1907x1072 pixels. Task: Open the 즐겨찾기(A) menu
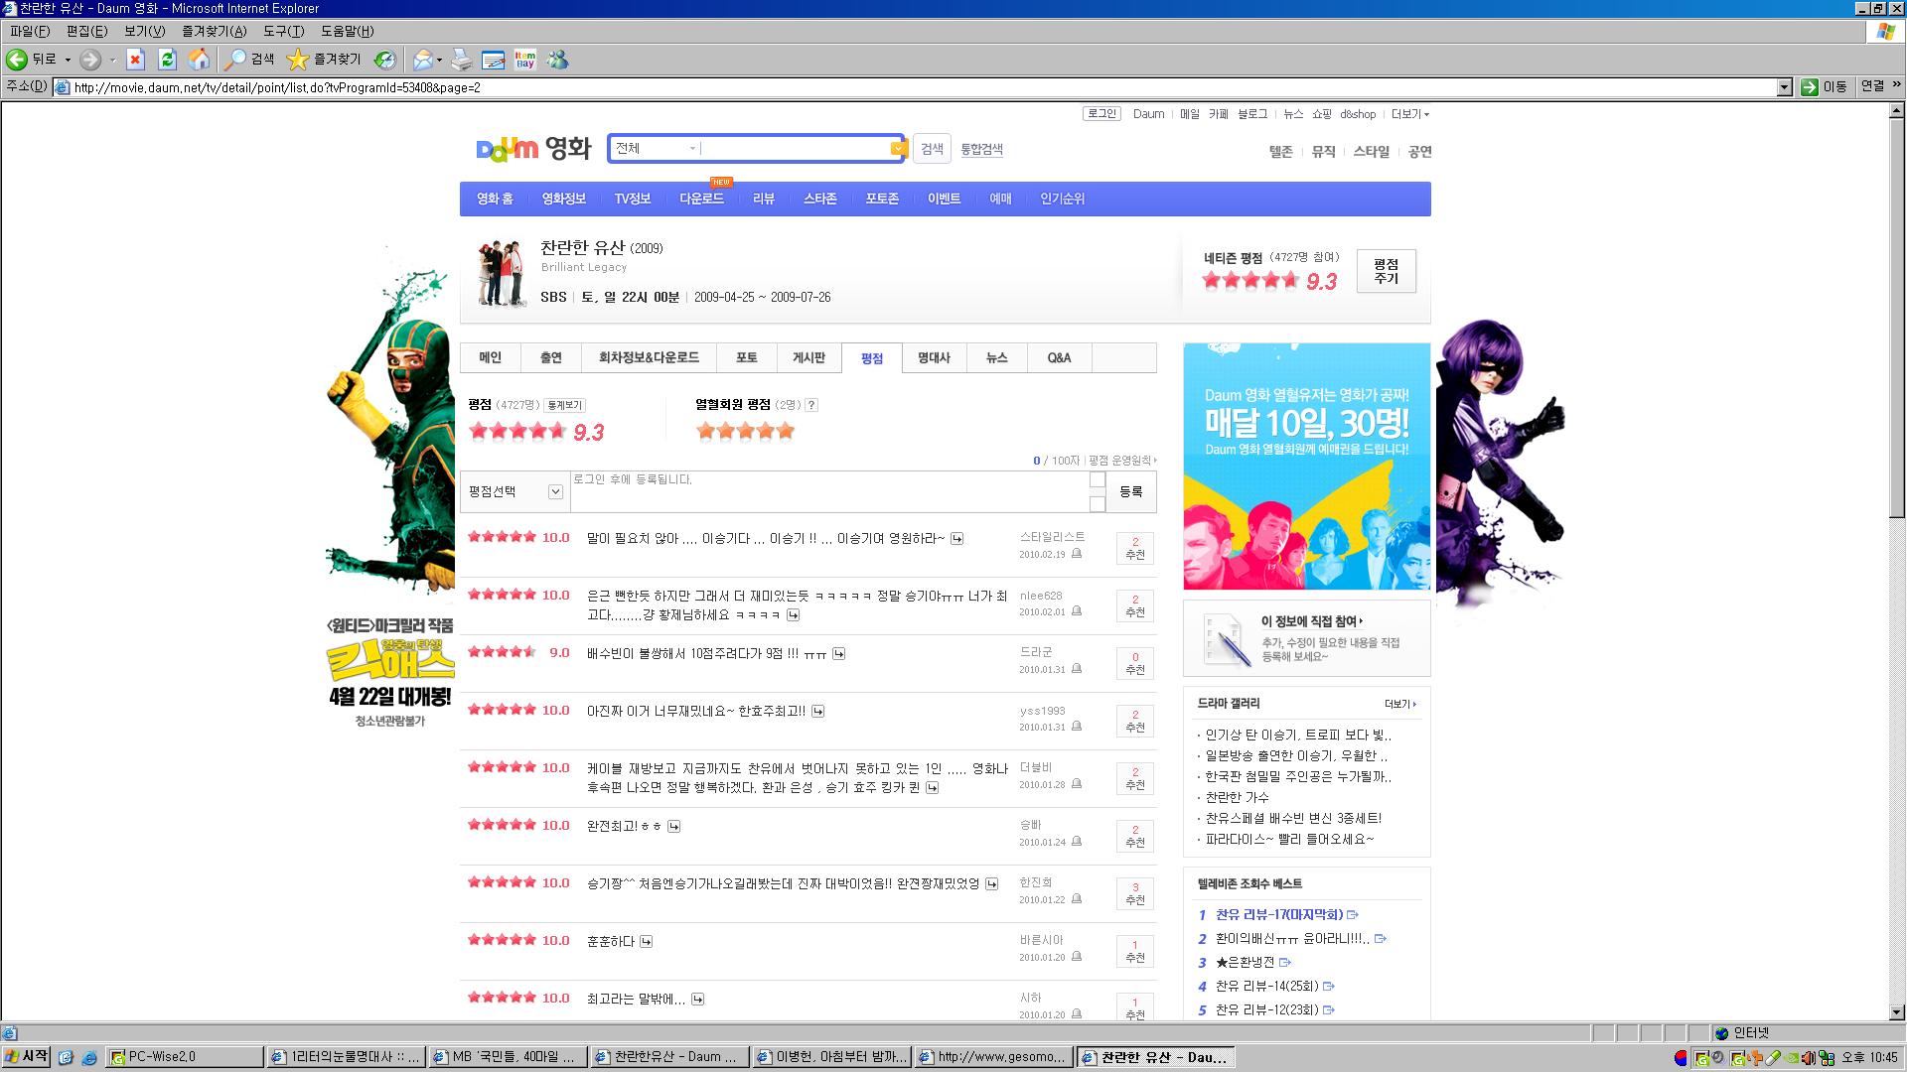[x=214, y=31]
